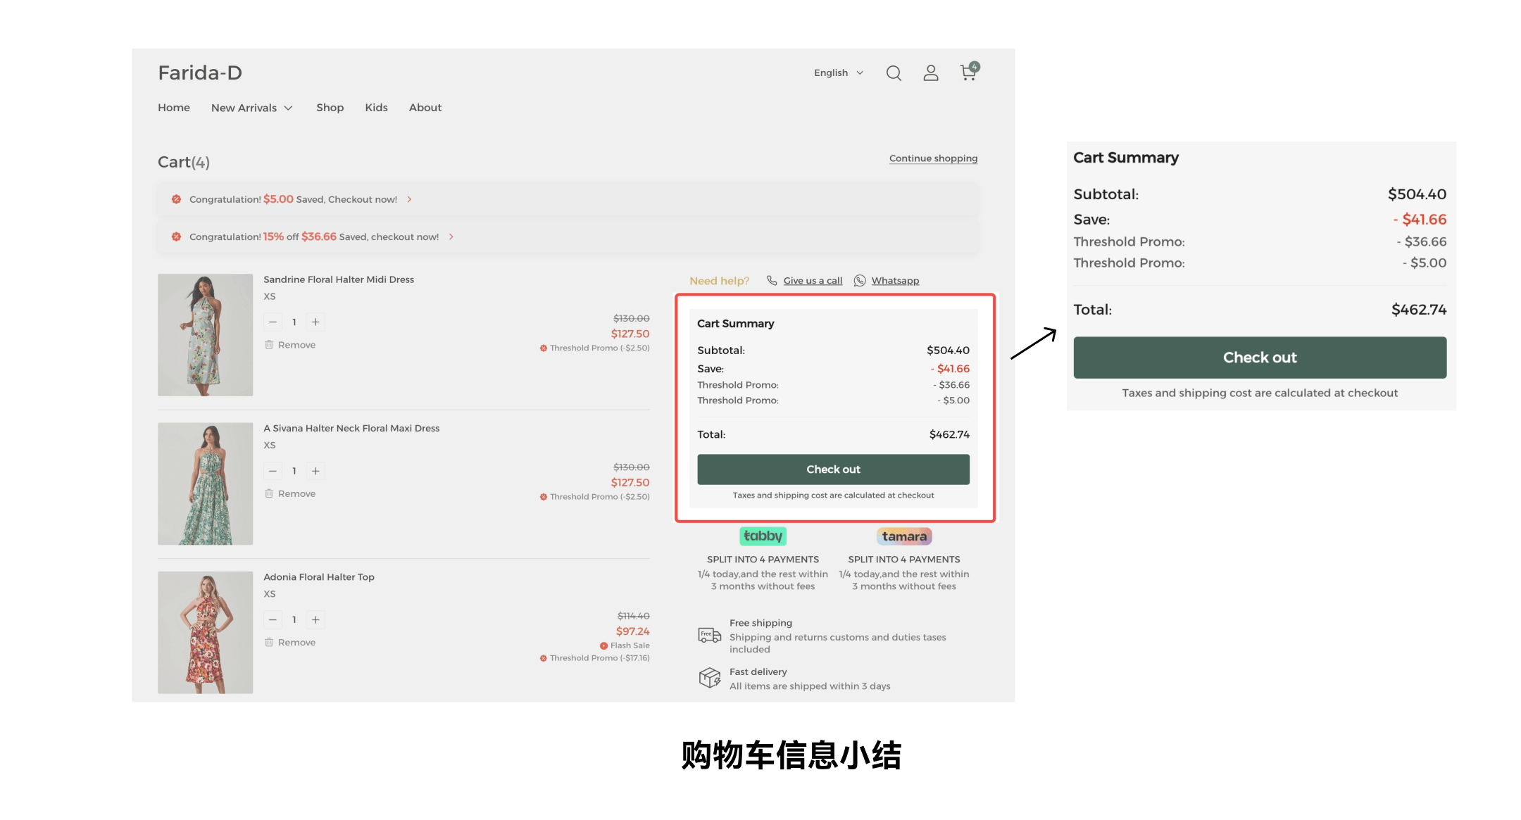Select the About menu item
The image size is (1521, 820).
pos(424,107)
